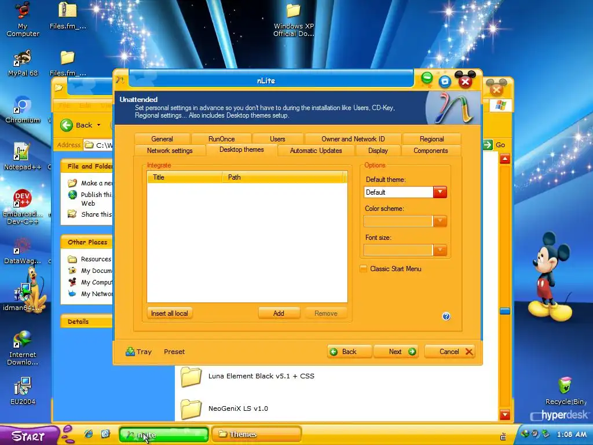The width and height of the screenshot is (593, 445).
Task: Click the Internet Explorer quick launch icon
Action: [x=89, y=434]
